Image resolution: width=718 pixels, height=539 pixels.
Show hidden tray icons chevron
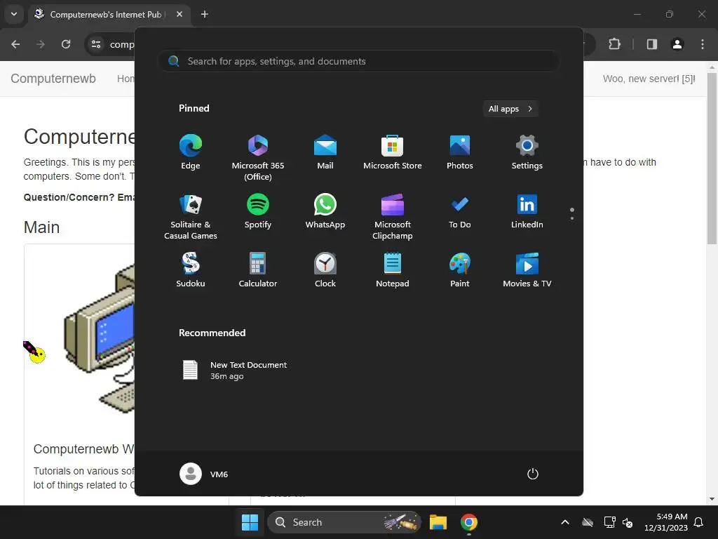(x=565, y=522)
